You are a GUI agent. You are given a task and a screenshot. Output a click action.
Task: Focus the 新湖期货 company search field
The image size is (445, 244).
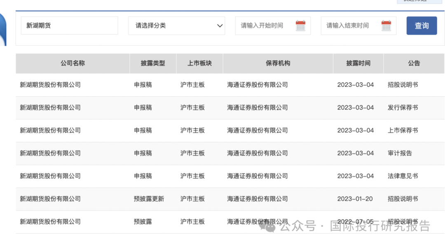pyautogui.click(x=69, y=26)
